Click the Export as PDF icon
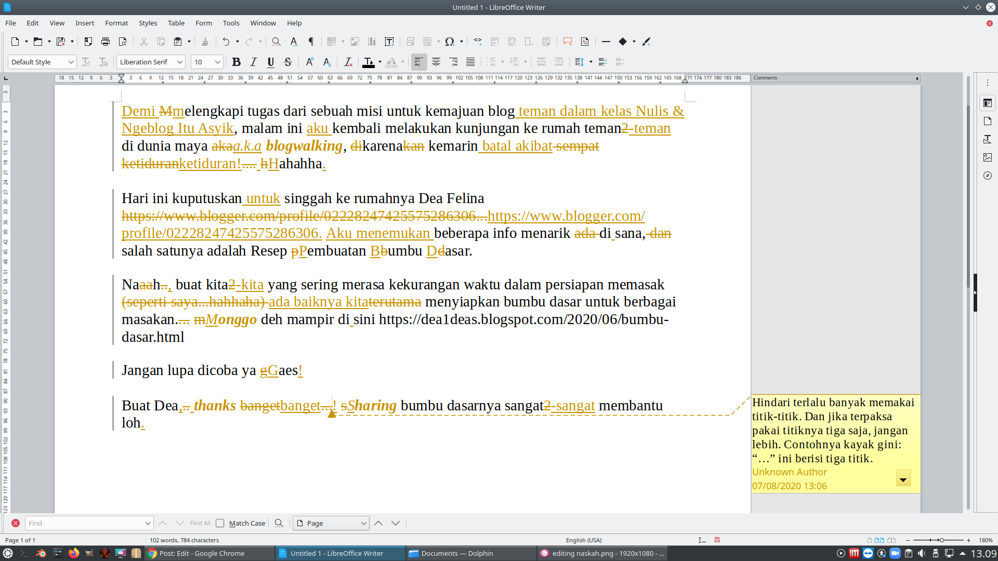The width and height of the screenshot is (998, 561). pos(88,42)
